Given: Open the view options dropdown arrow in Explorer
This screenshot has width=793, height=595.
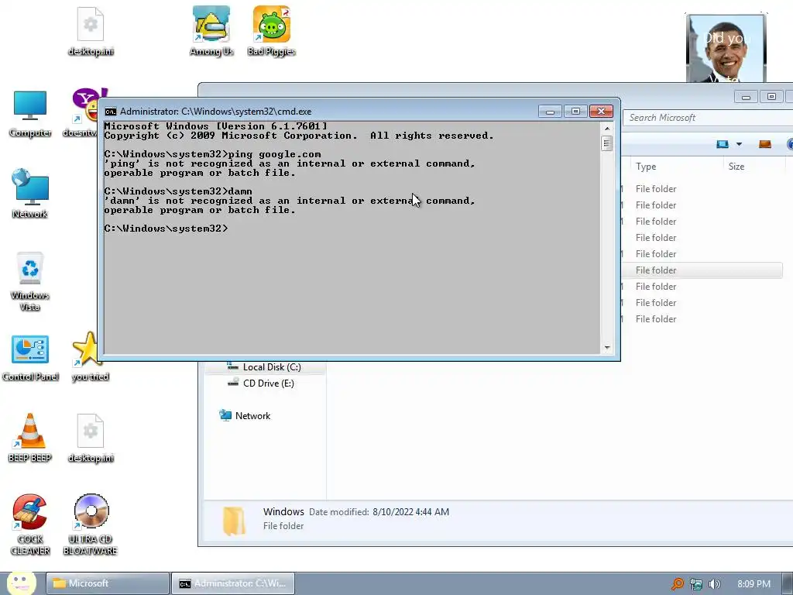Looking at the screenshot, I should (739, 144).
